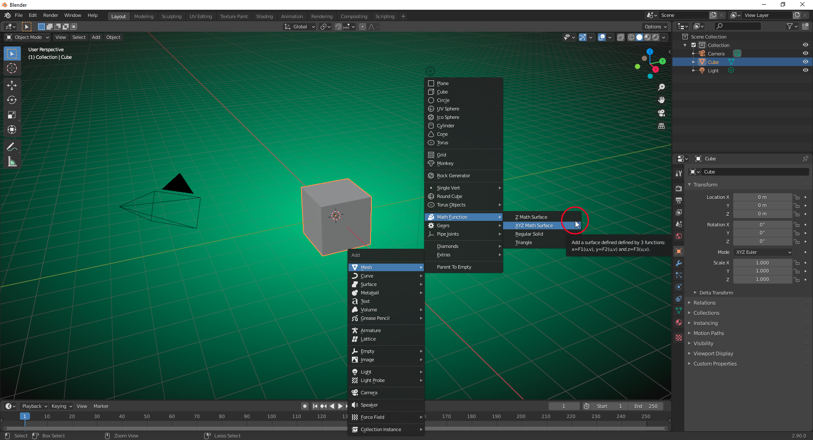Viewport: 813px width, 440px height.
Task: Hide the Light object in the outliner
Action: click(x=805, y=70)
